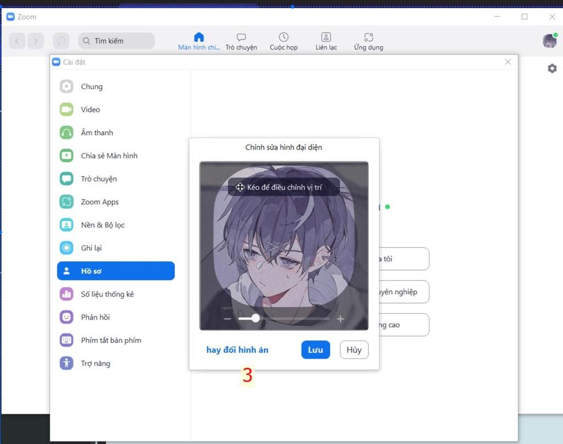The height and width of the screenshot is (444, 563).
Task: Go to Màn hình chính home tab
Action: (x=199, y=41)
